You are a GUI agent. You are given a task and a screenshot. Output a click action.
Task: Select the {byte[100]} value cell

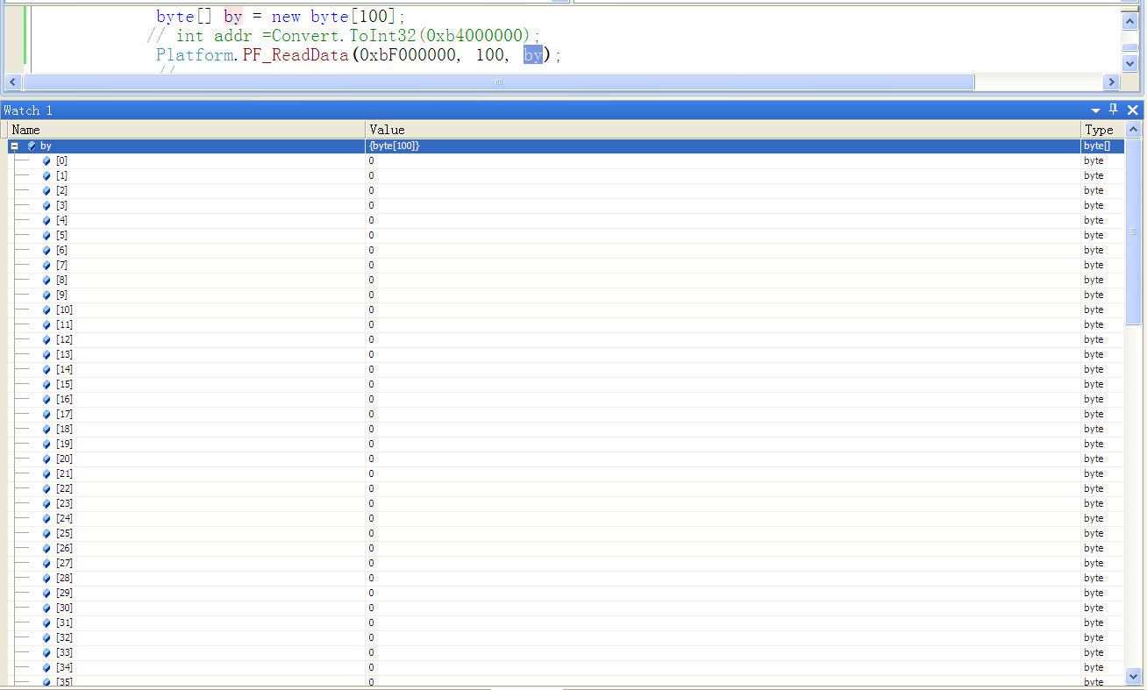723,146
